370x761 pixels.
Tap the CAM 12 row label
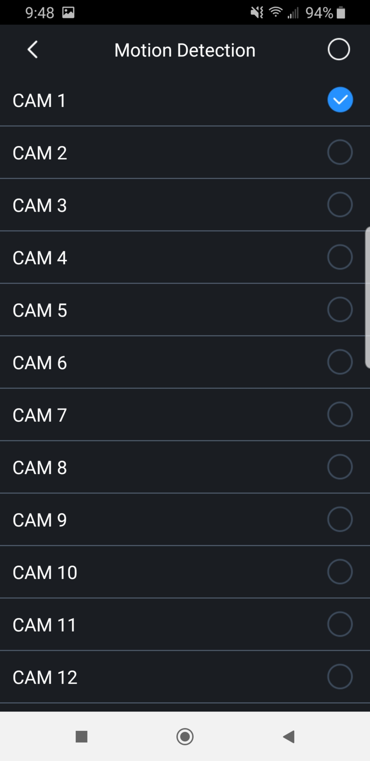tap(45, 678)
